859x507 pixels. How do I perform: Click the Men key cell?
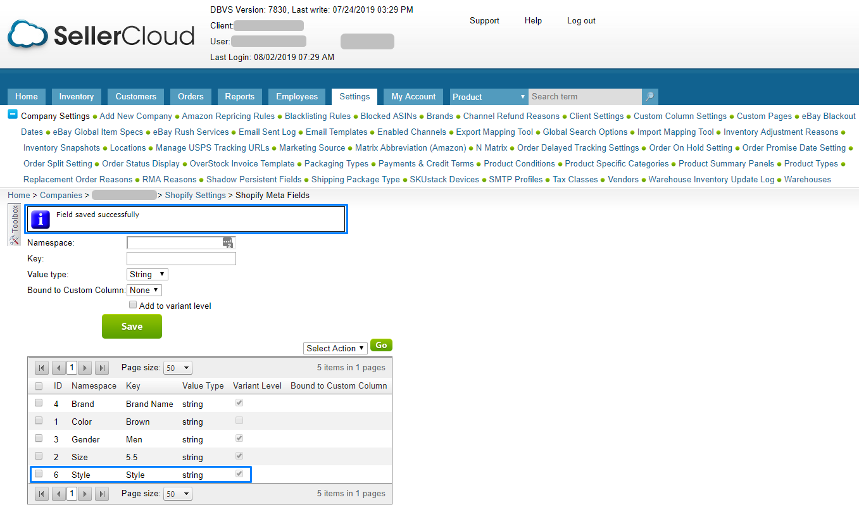tap(134, 439)
